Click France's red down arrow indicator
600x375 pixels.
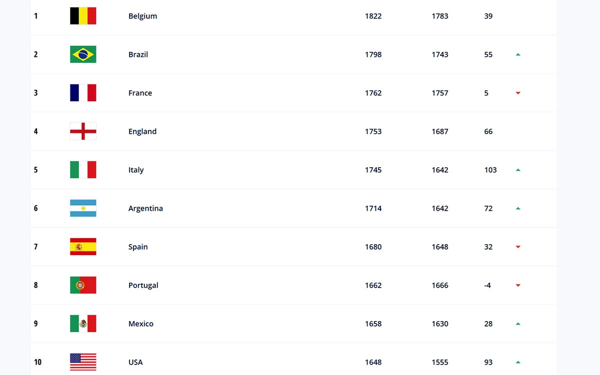tap(518, 93)
